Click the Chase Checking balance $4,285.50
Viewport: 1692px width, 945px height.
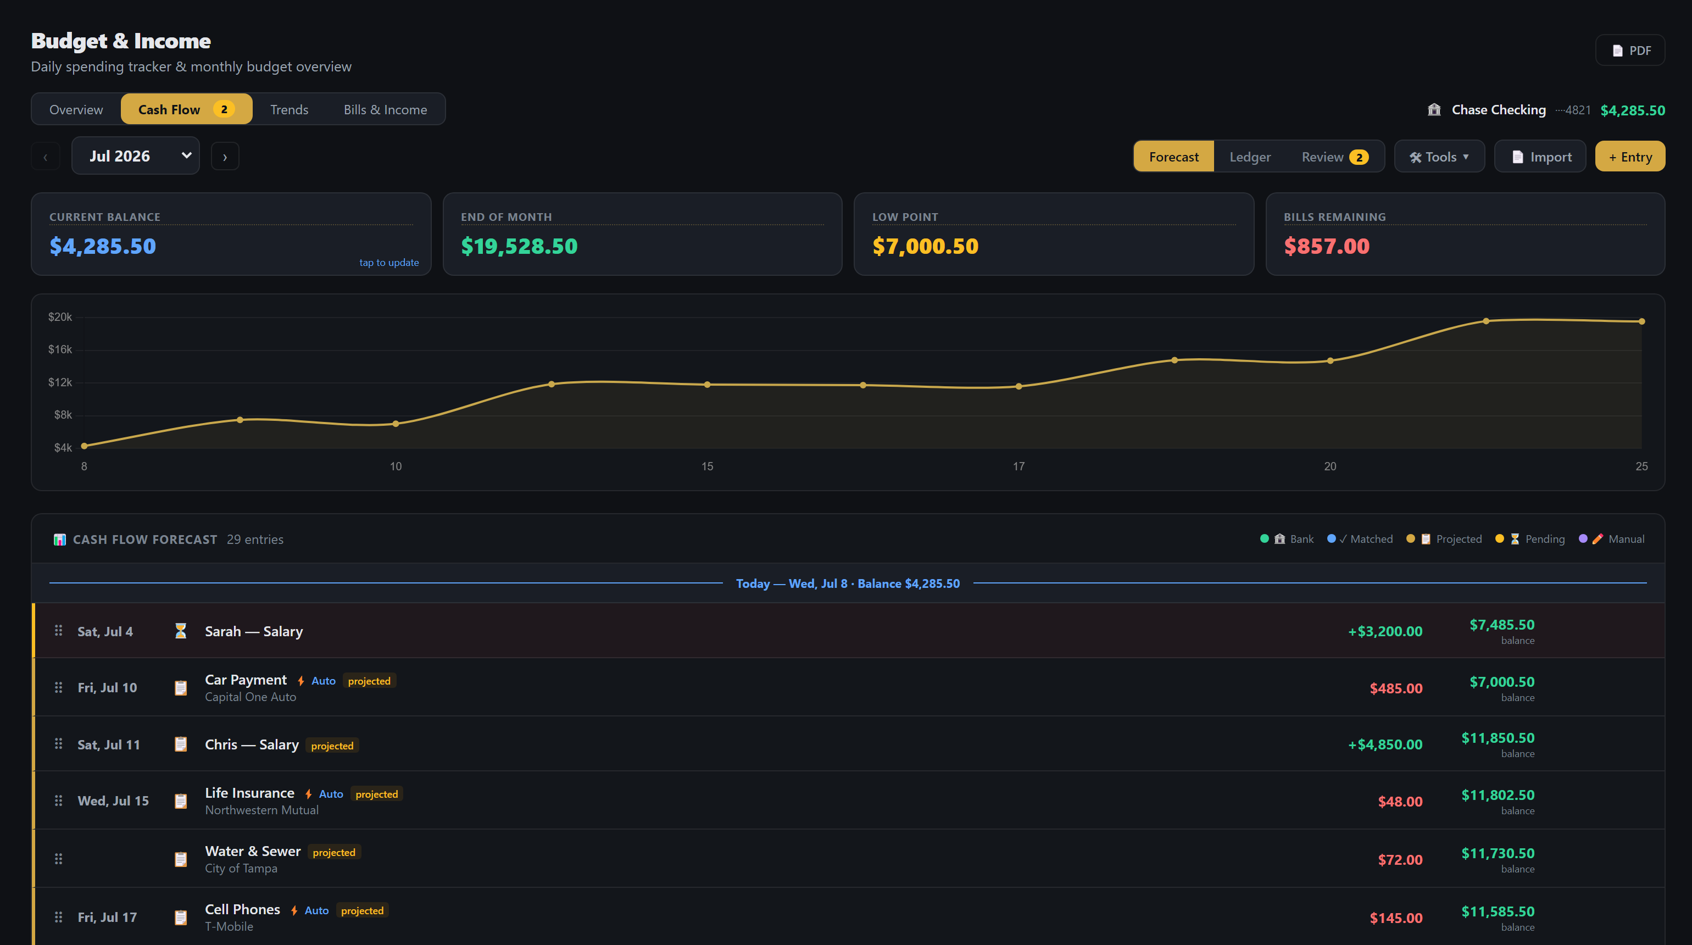[1632, 110]
